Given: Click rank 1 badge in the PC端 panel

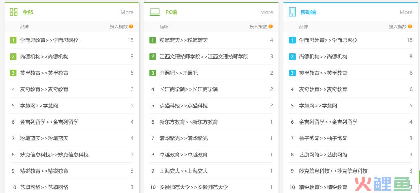Looking at the screenshot, I should [x=153, y=40].
